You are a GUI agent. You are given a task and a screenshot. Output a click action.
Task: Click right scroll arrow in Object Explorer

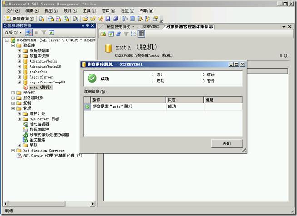(93, 204)
